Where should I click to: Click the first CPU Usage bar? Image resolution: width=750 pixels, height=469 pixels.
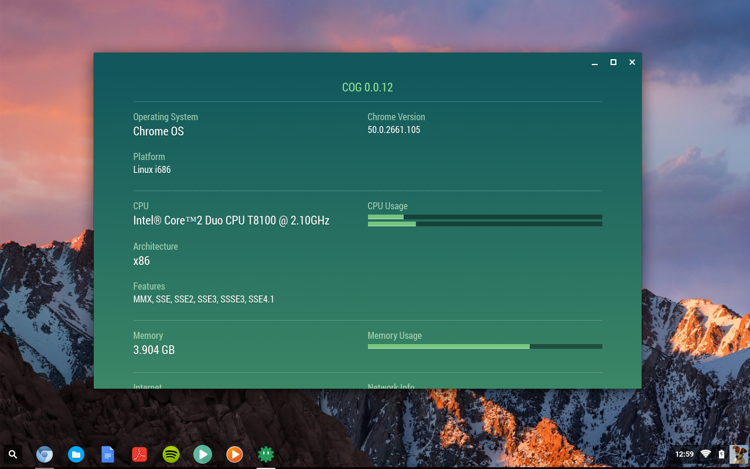(x=485, y=217)
